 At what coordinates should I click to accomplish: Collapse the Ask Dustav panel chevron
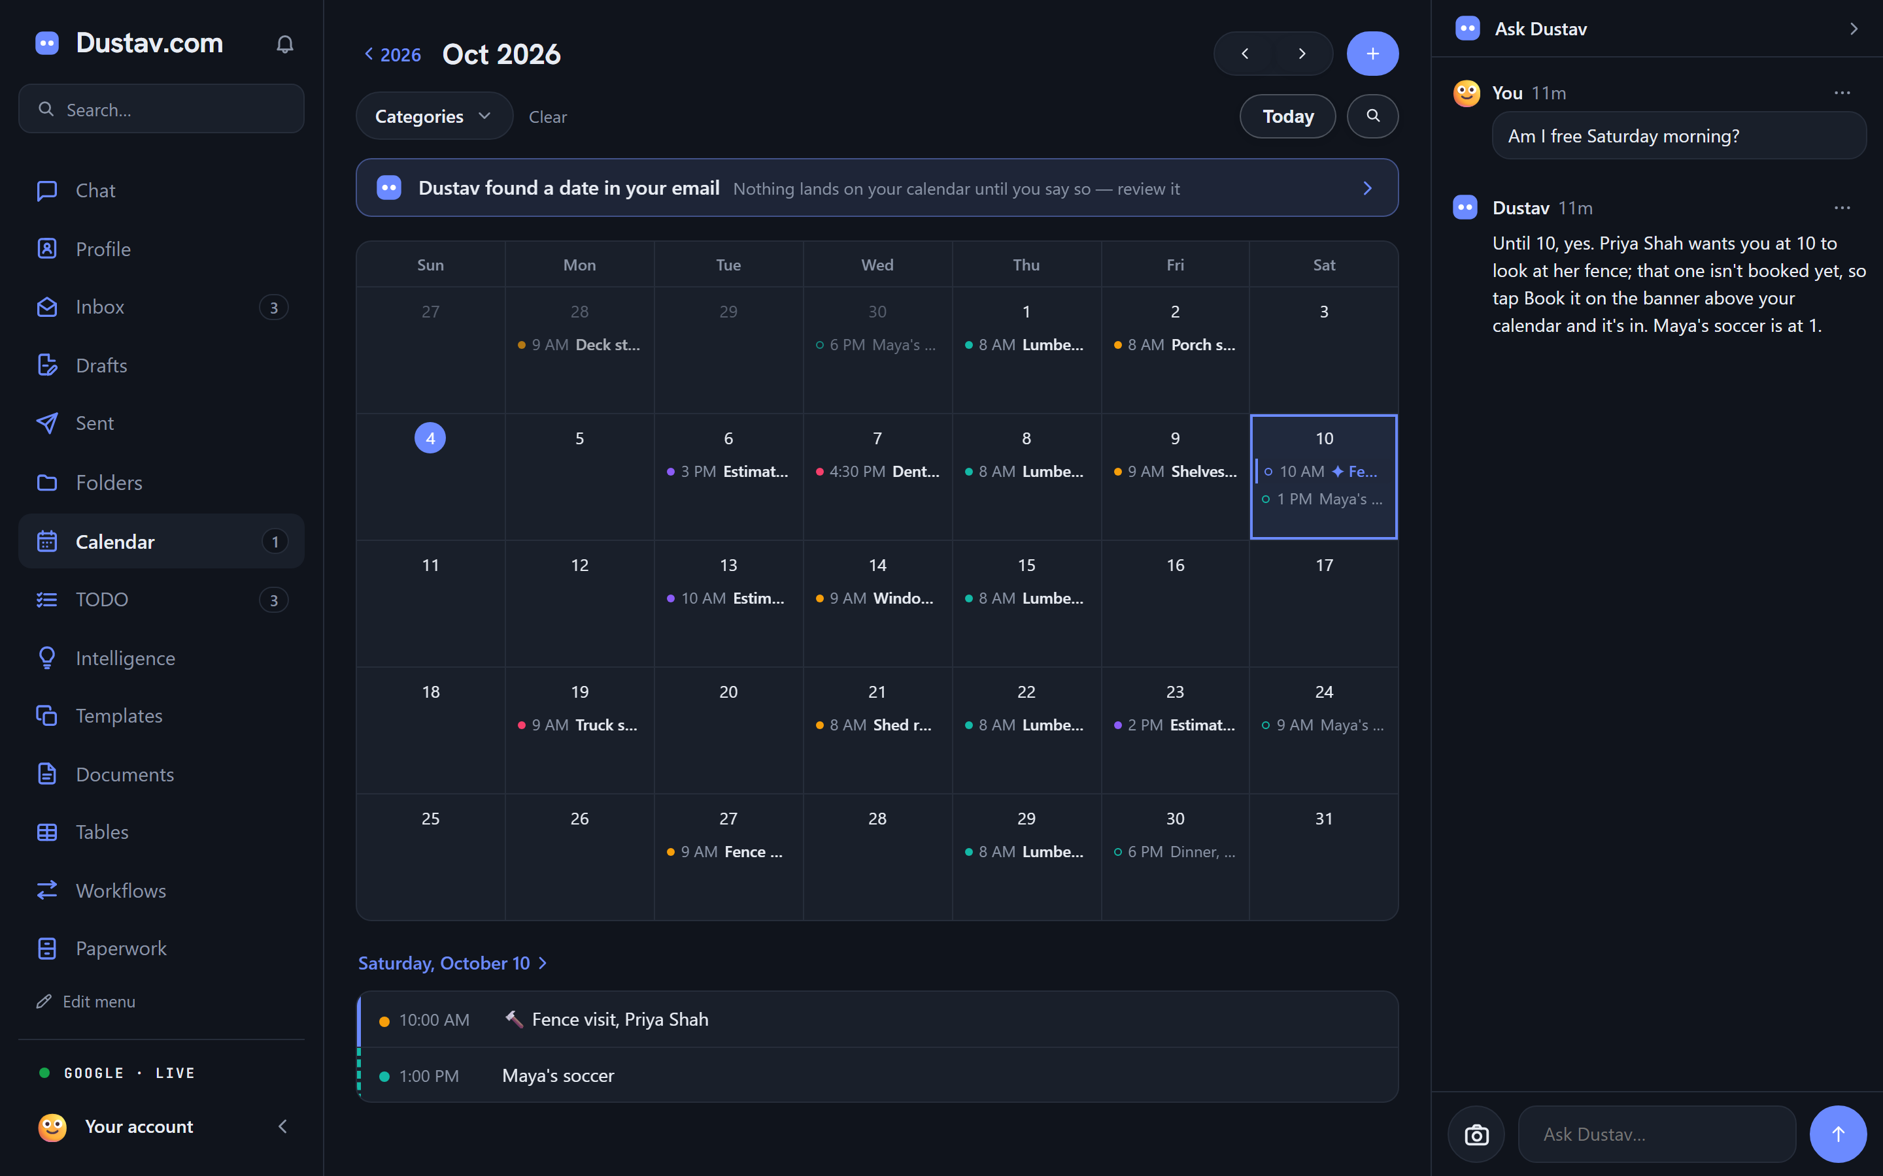point(1854,29)
